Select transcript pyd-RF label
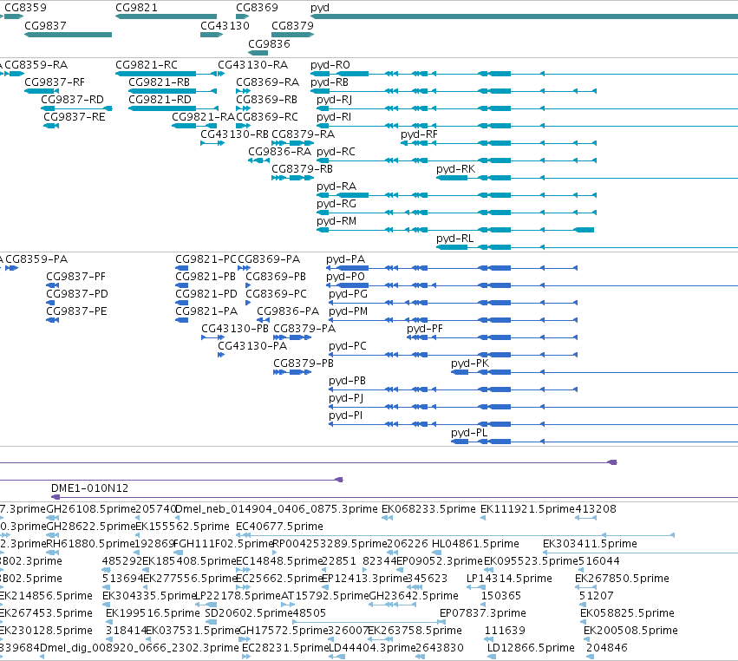The height and width of the screenshot is (661, 738). [419, 134]
